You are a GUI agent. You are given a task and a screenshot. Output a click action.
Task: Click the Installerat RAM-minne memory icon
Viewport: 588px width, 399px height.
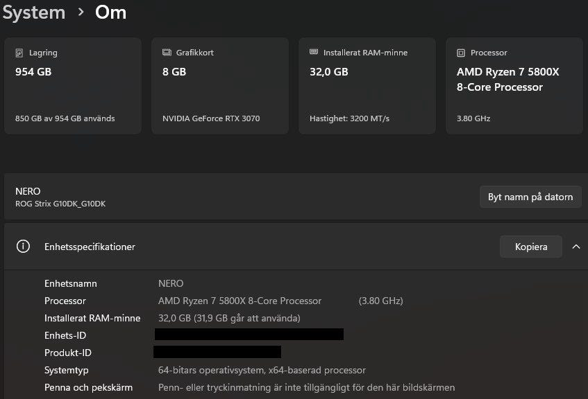click(314, 53)
